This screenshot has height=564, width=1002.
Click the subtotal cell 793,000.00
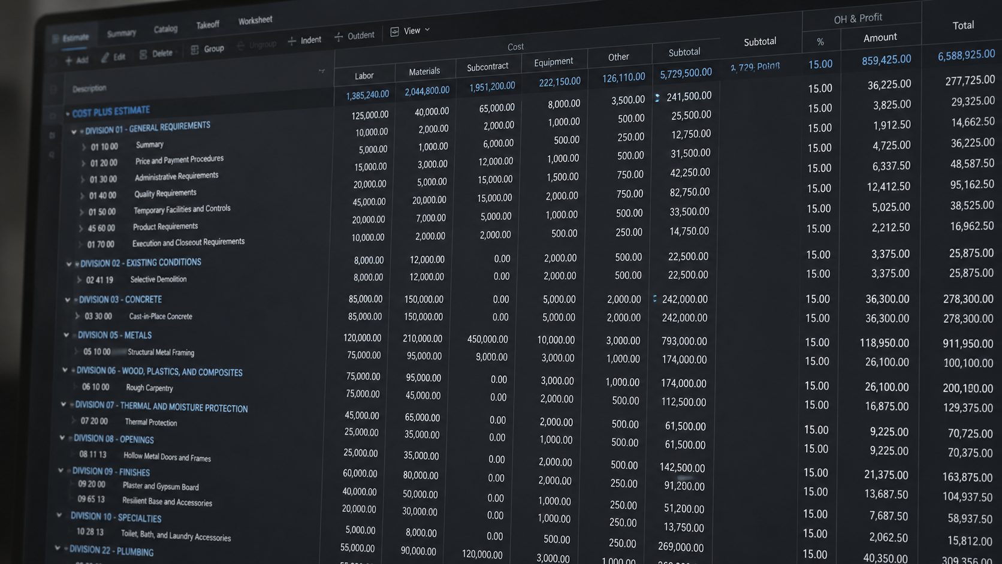coord(684,341)
